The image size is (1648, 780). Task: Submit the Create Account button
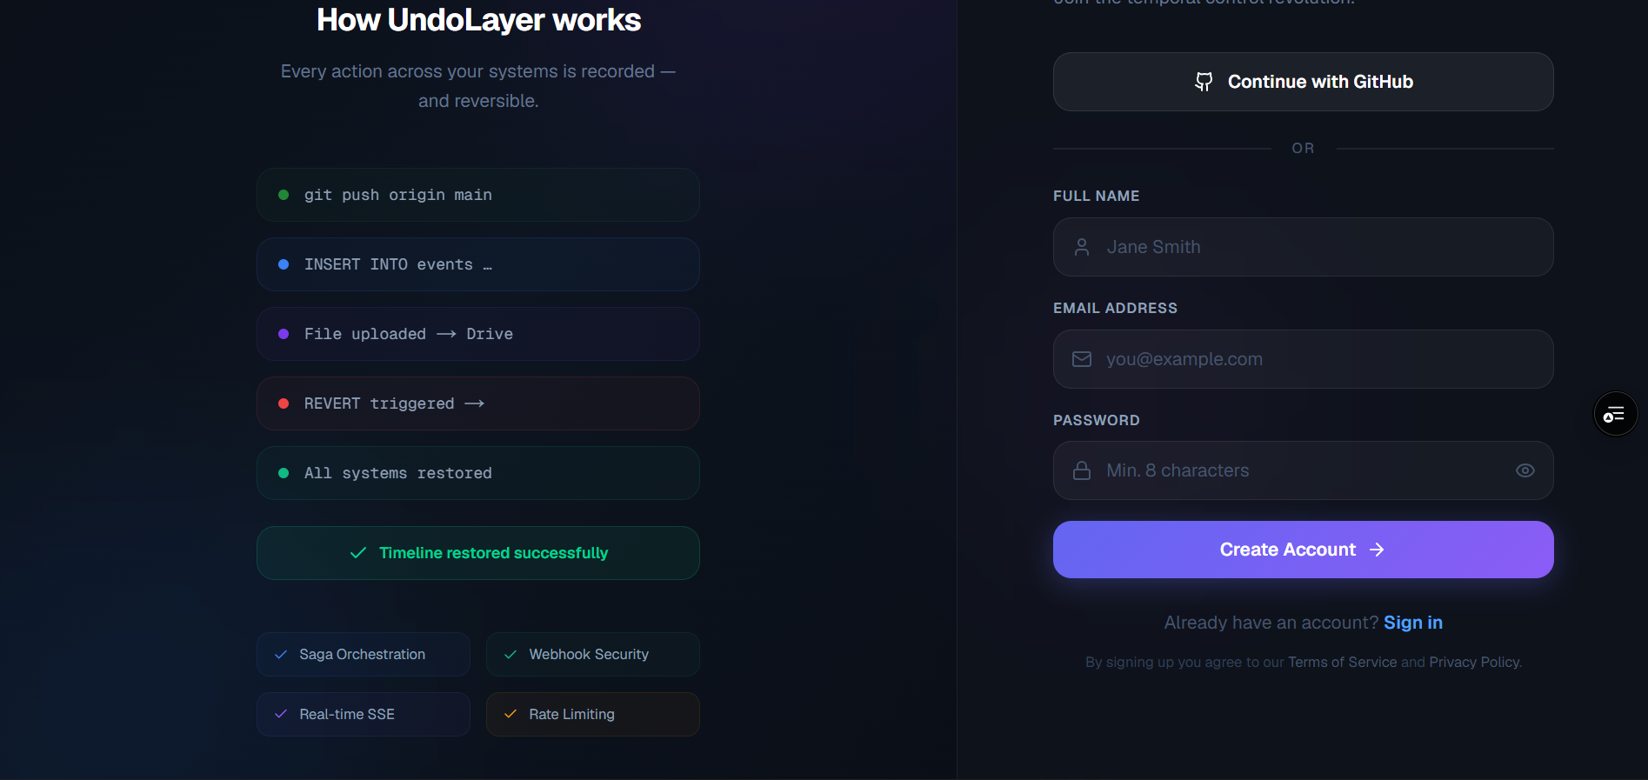1303,550
